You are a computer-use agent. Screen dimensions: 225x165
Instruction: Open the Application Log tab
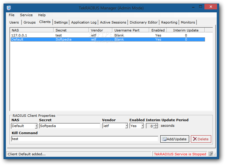84,22
